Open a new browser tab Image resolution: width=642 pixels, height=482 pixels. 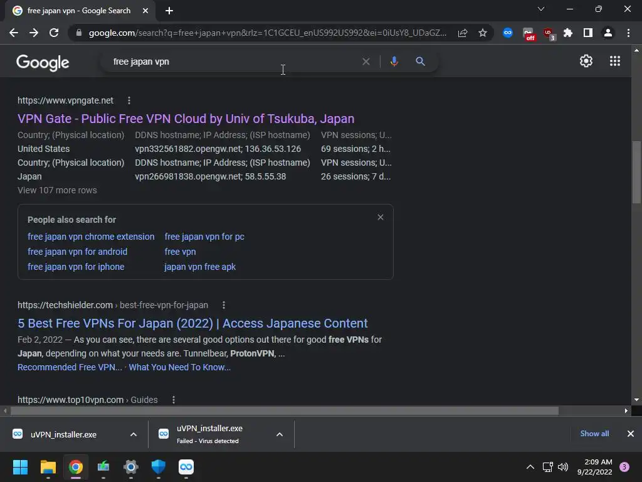click(169, 11)
